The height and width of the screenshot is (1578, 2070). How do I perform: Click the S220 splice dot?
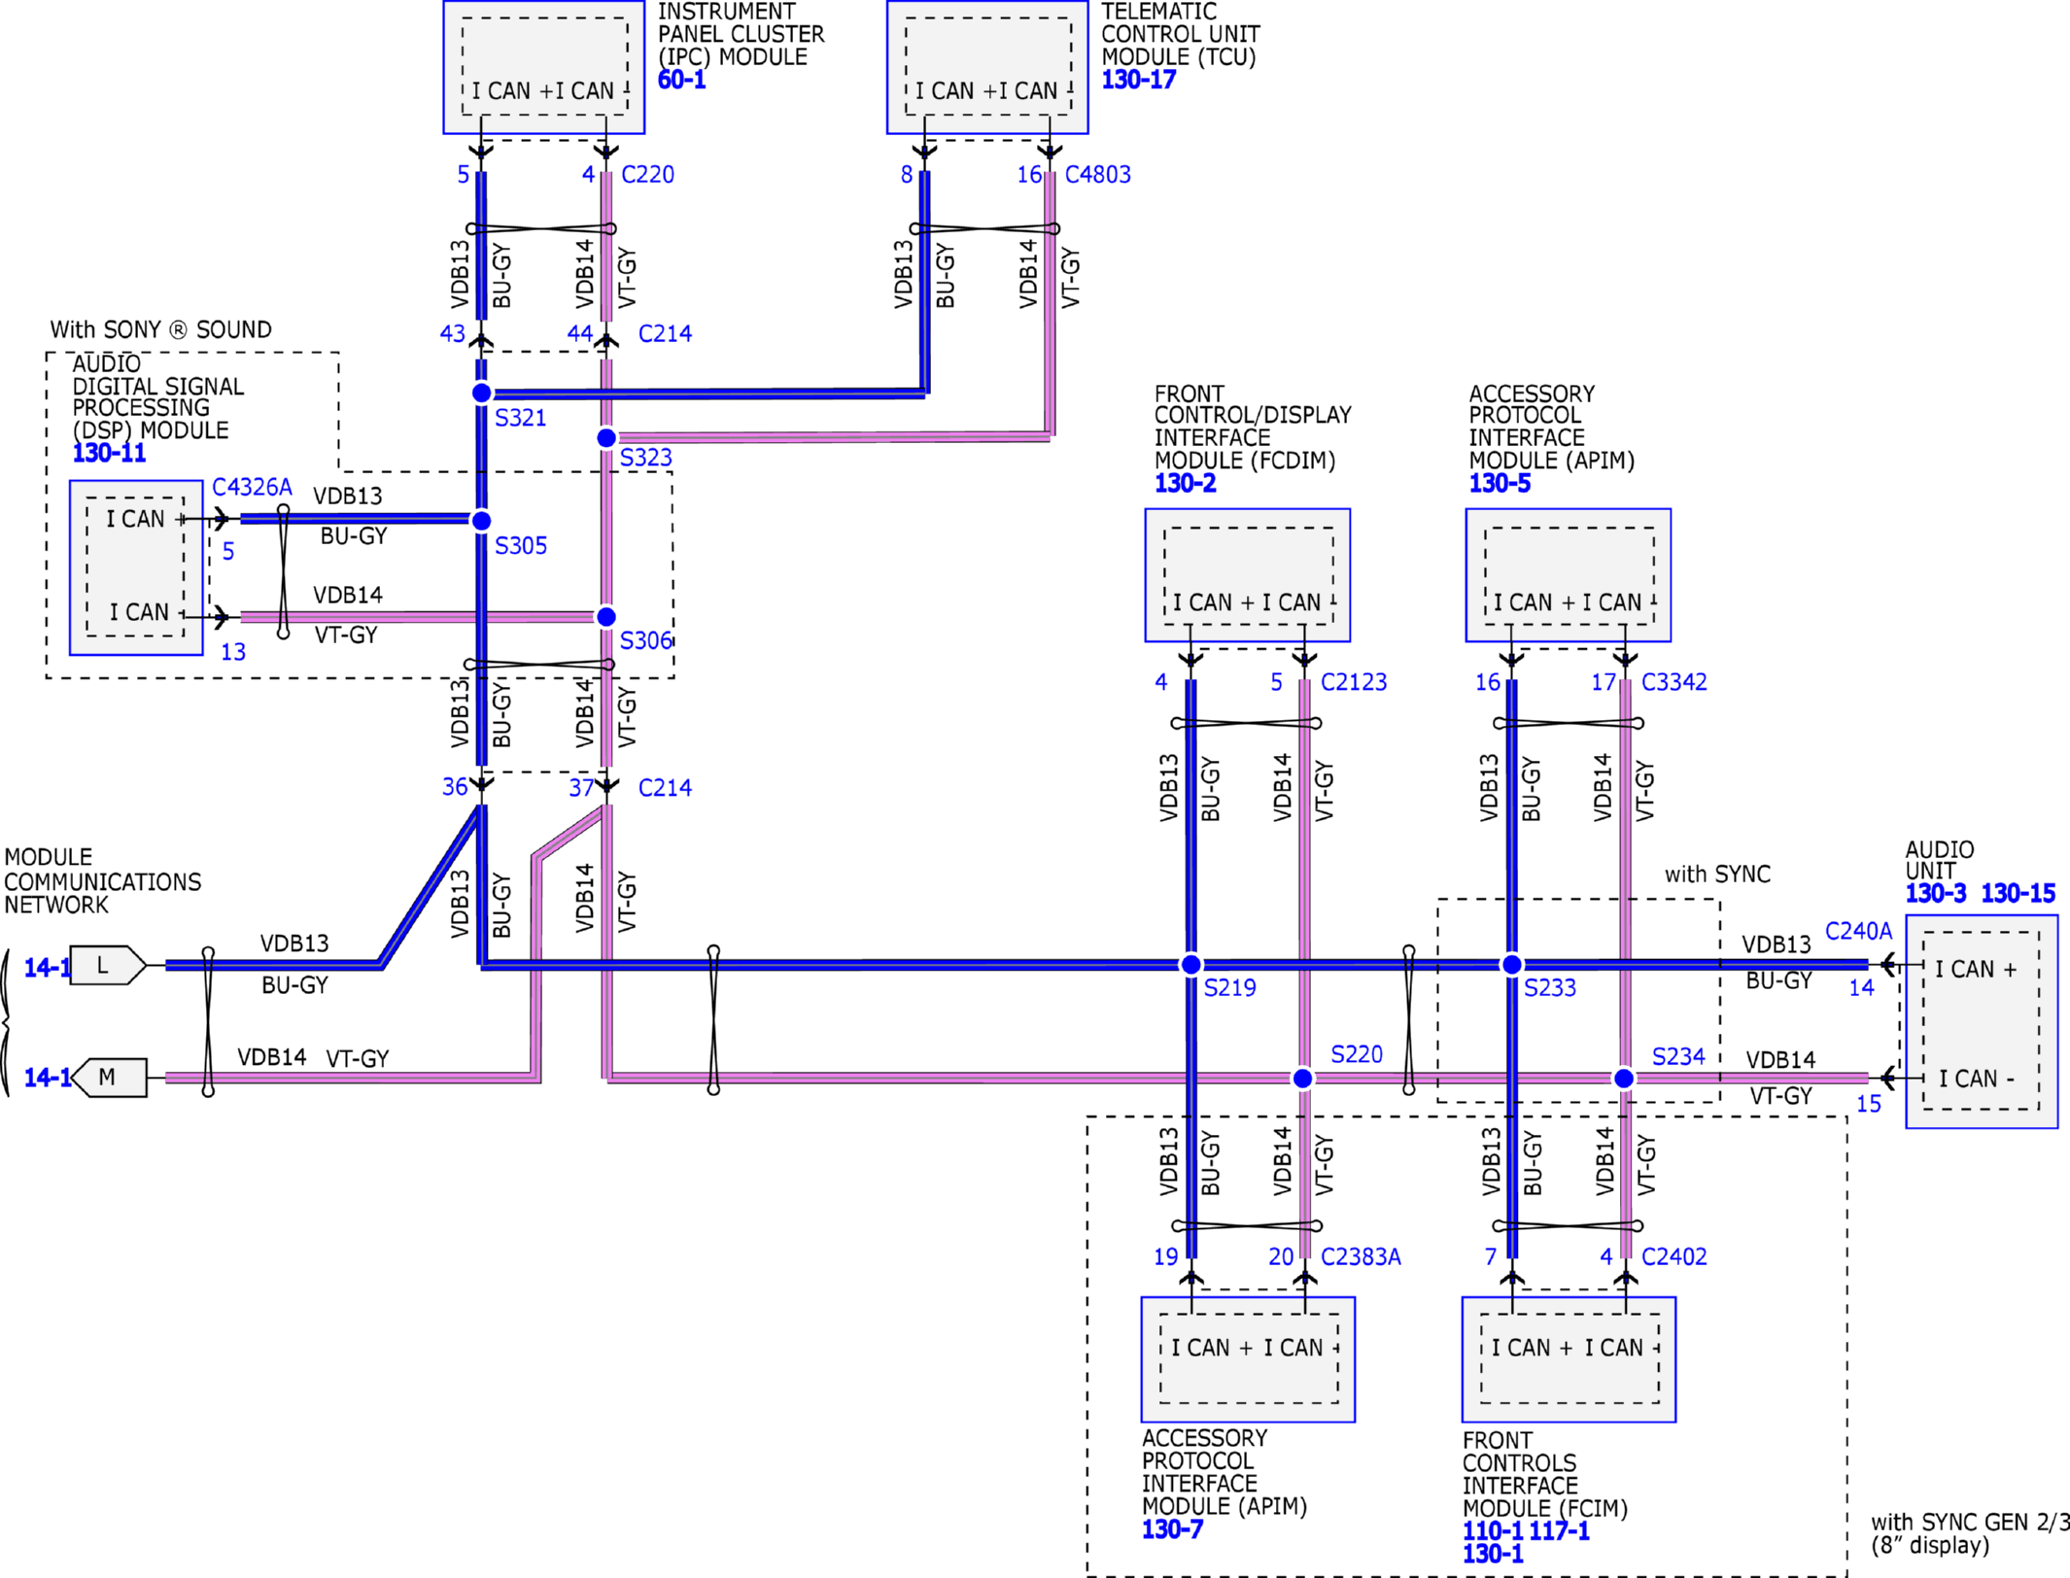pos(1303,1079)
